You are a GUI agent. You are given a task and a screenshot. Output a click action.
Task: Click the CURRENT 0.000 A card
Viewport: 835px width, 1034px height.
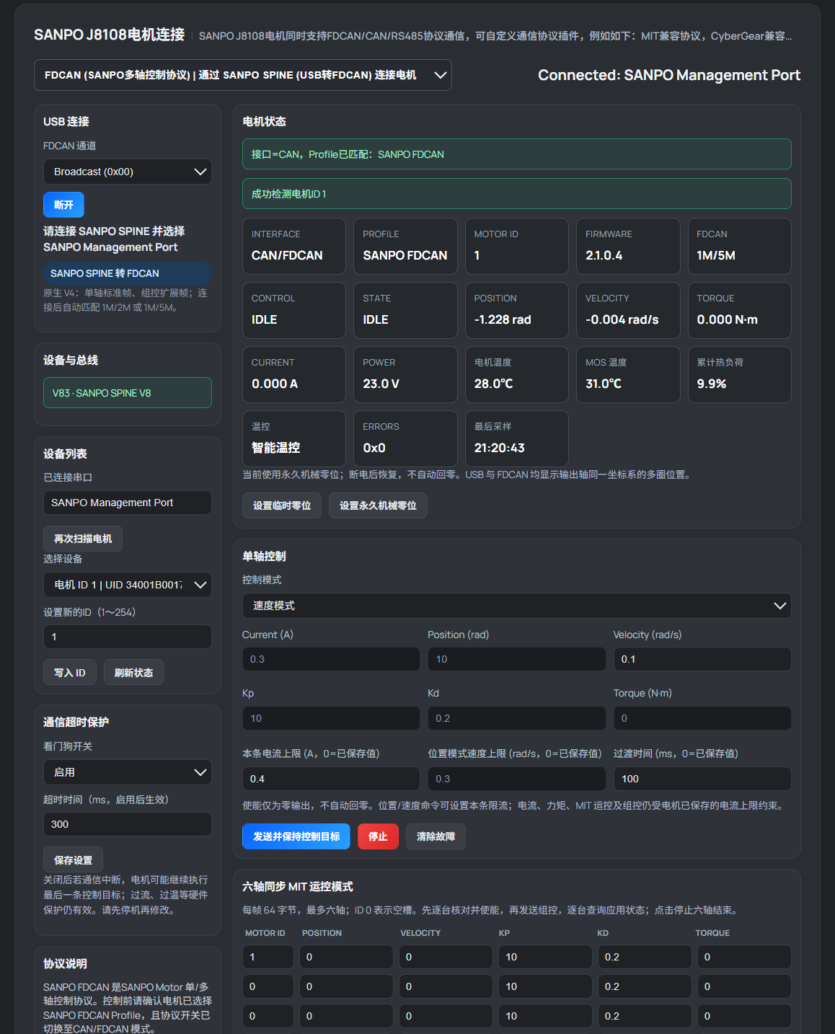[x=294, y=374]
